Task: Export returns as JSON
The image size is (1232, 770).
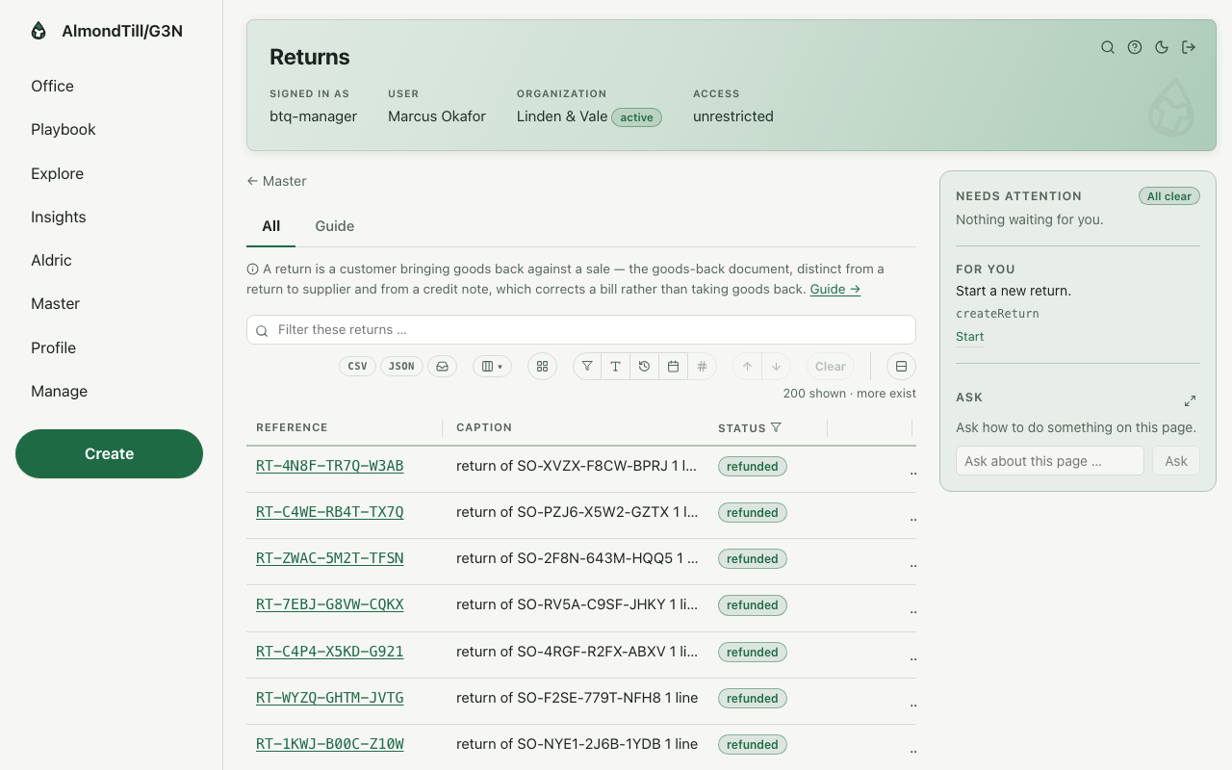Action: tap(401, 367)
